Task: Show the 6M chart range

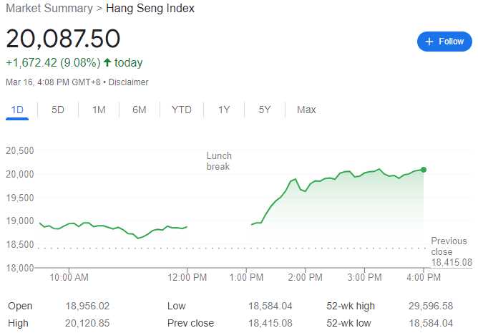Action: tap(140, 110)
